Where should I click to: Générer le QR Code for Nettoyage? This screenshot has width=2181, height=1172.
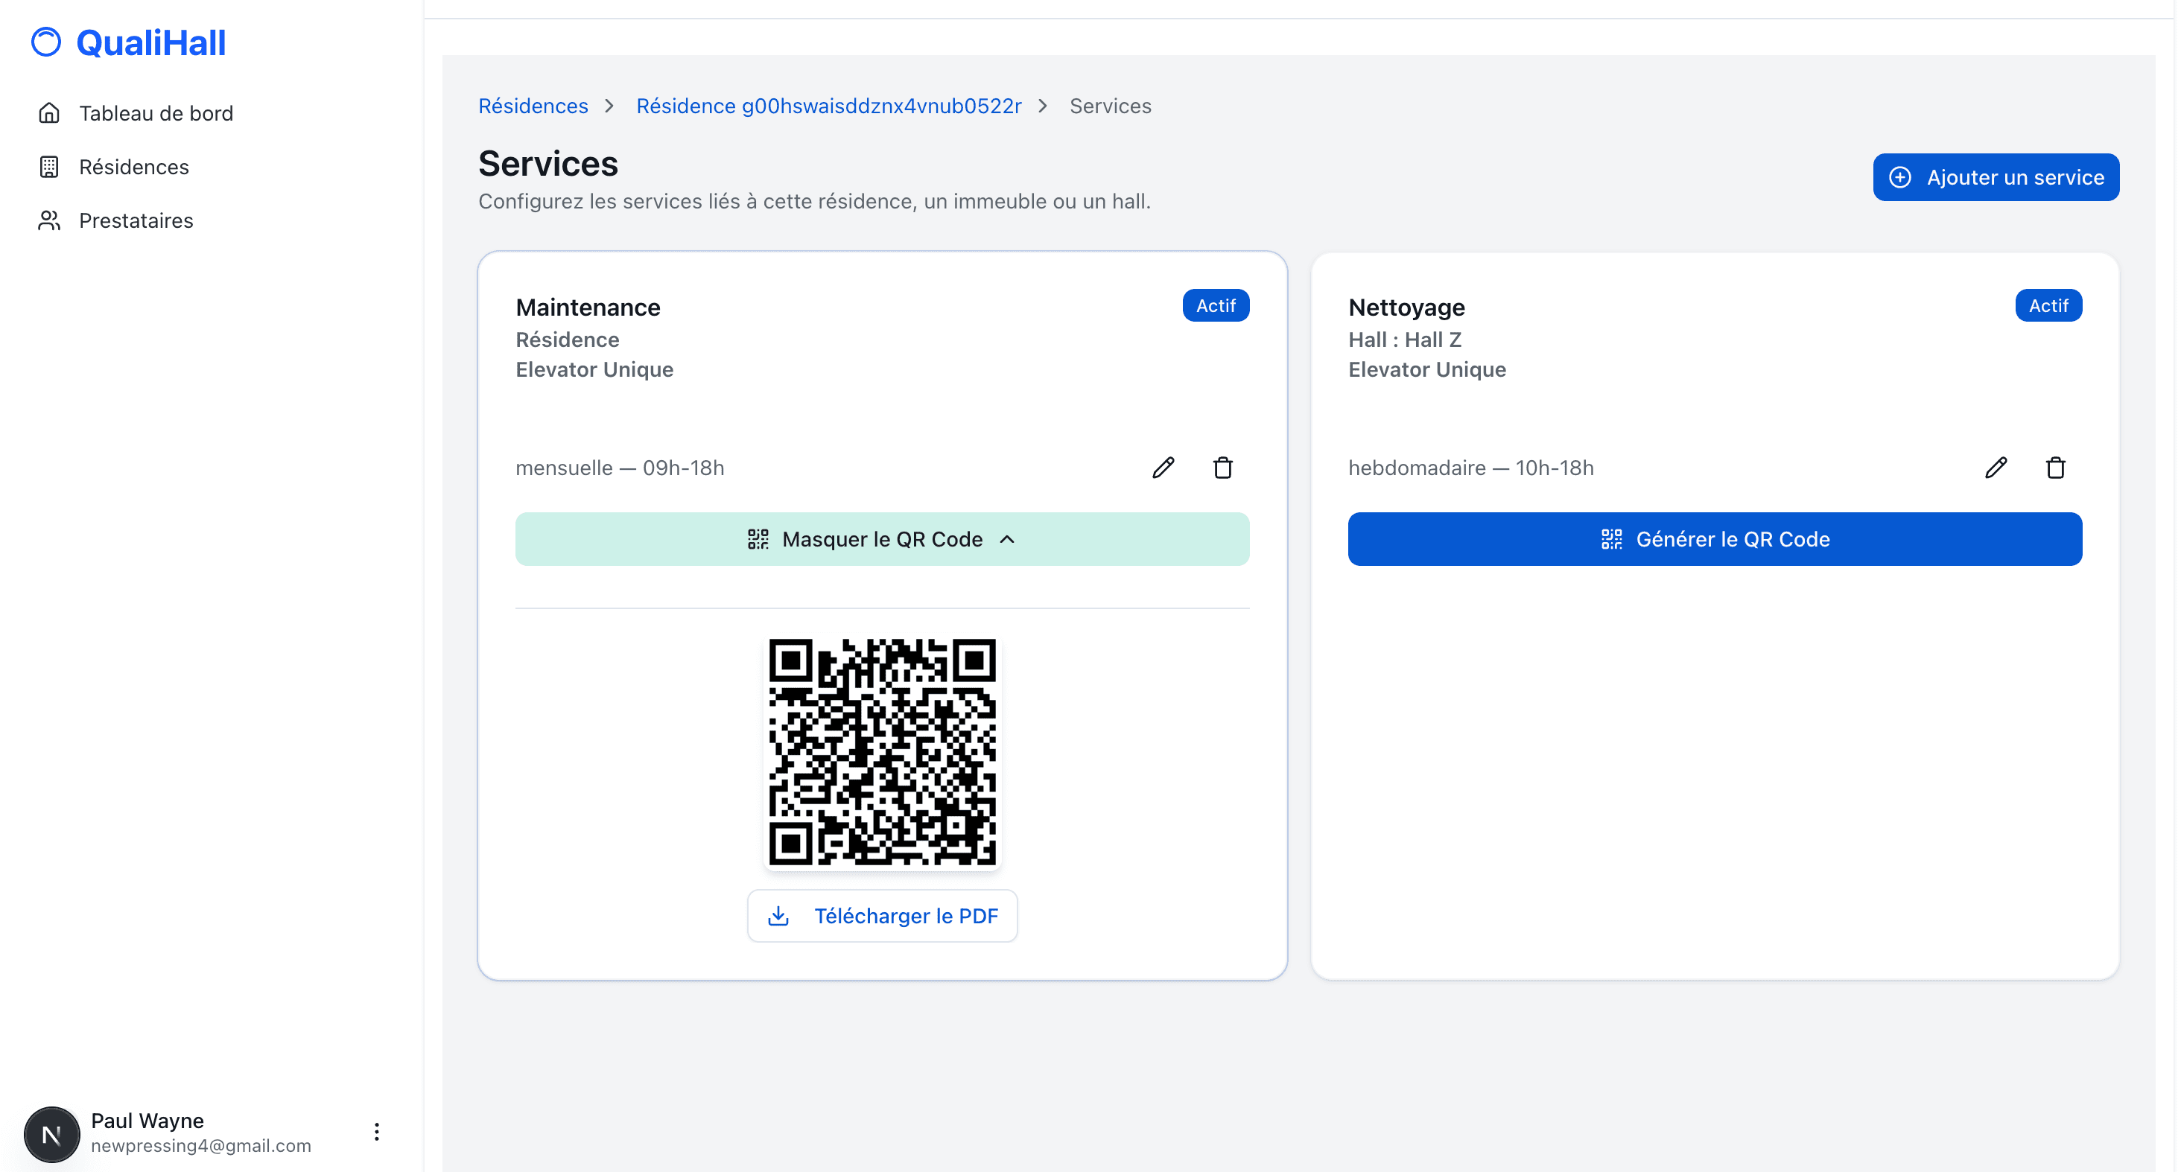pos(1715,538)
